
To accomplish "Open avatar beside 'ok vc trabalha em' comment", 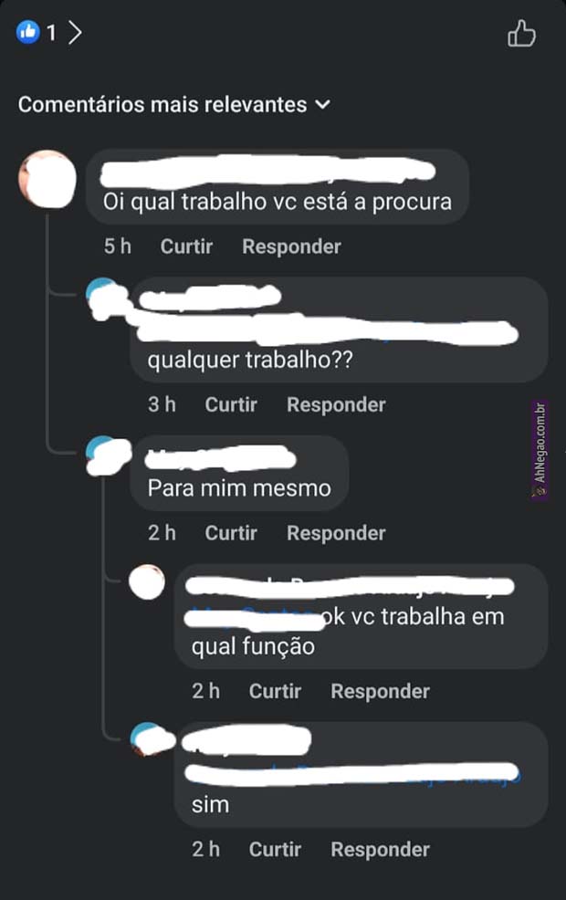I will coord(147,582).
